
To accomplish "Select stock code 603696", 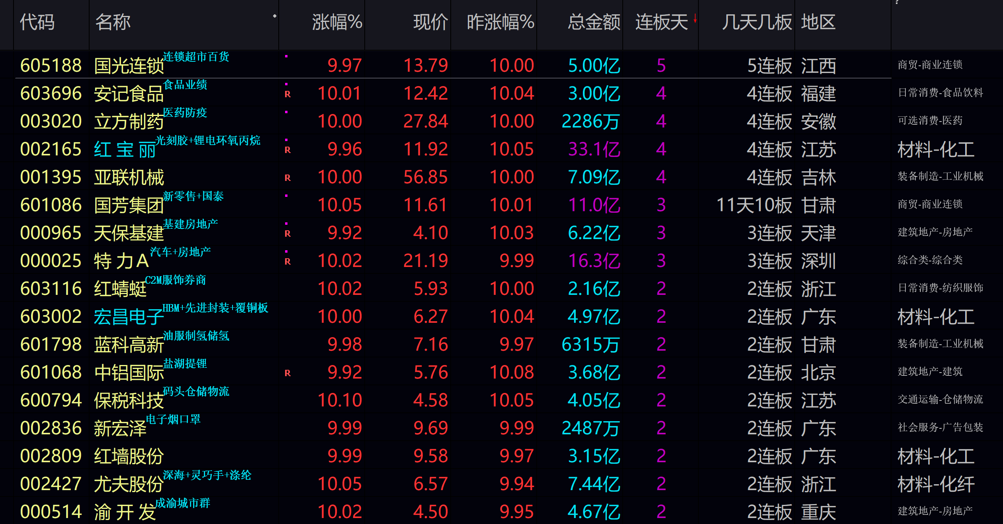I will 51,93.
